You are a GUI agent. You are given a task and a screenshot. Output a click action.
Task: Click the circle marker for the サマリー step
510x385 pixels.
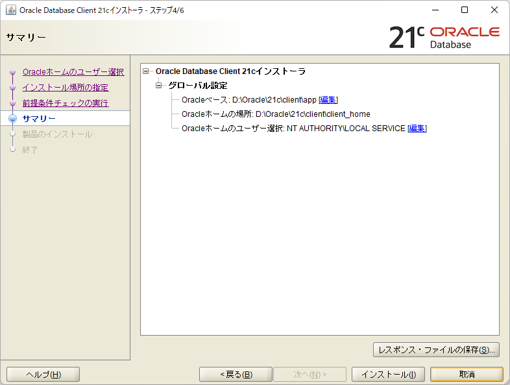pos(13,118)
